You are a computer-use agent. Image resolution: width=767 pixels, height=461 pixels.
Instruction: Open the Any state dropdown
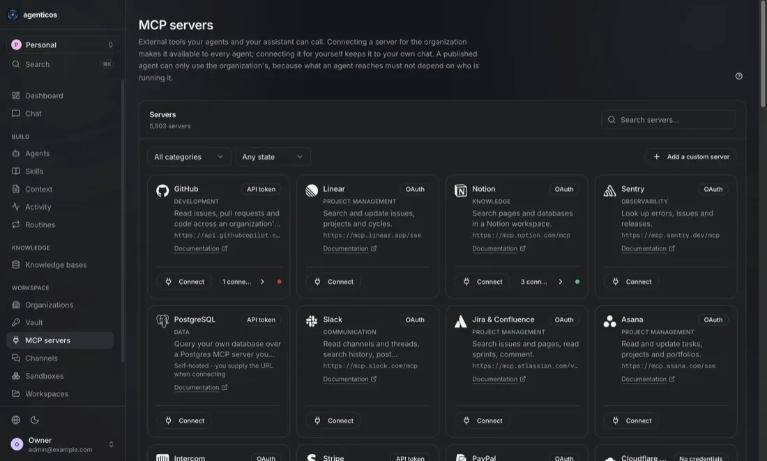click(x=273, y=157)
